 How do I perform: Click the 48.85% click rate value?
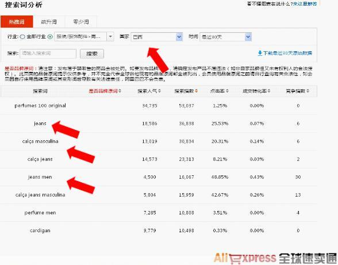click(x=220, y=177)
